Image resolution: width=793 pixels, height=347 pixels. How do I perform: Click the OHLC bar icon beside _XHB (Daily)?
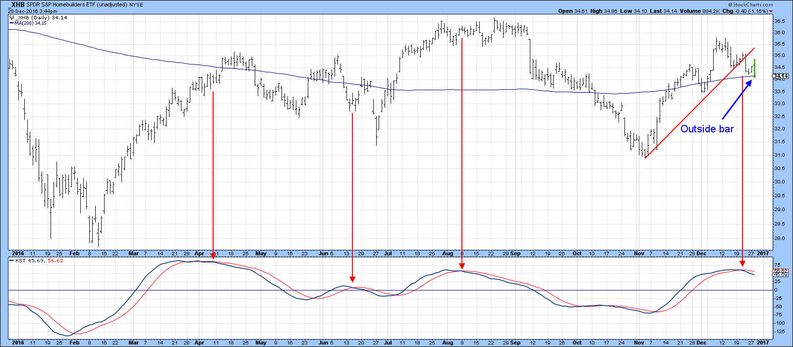12,18
